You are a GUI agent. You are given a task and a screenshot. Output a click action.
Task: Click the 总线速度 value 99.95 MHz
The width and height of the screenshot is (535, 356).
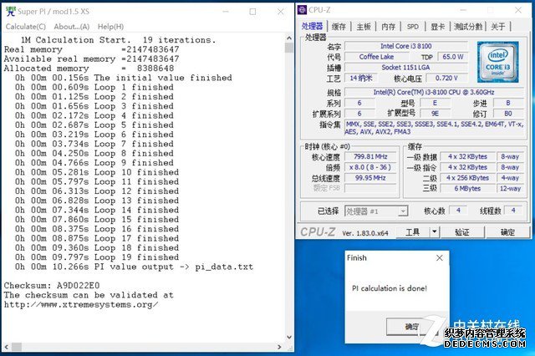coord(370,178)
